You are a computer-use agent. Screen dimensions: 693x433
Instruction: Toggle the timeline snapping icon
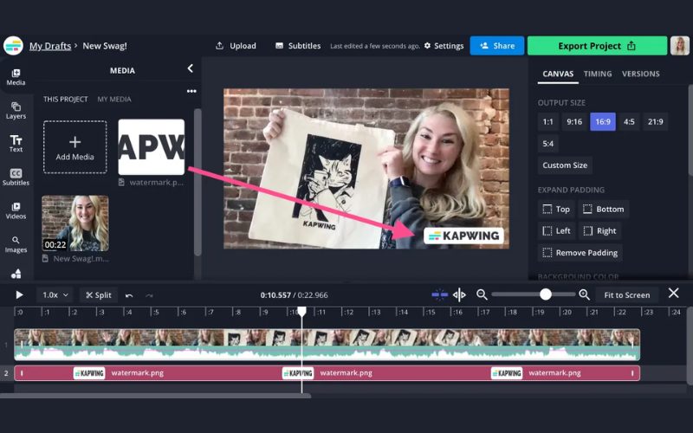439,294
